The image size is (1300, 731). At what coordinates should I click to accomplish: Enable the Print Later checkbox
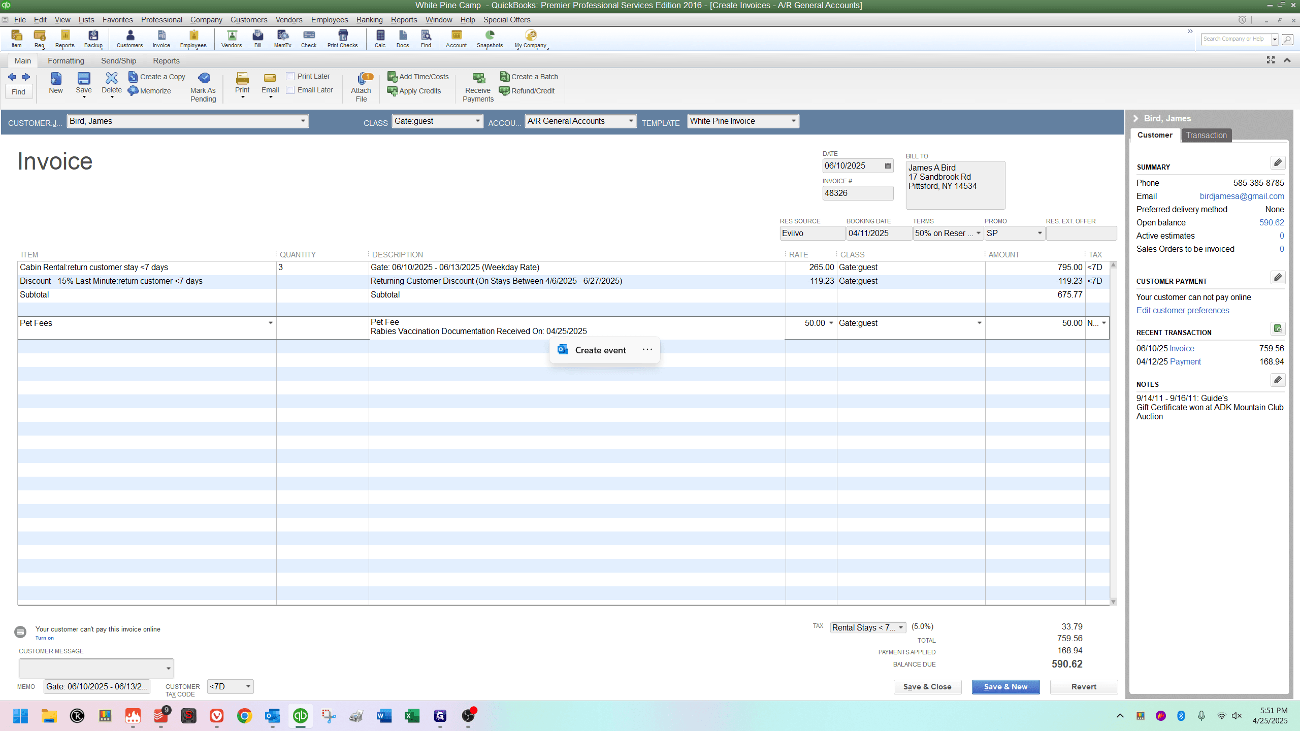290,76
